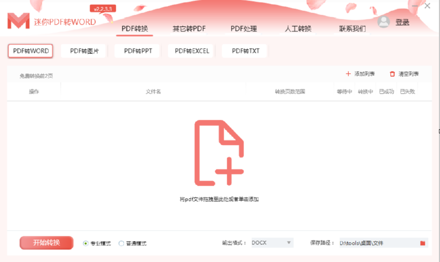The image size is (440, 262).
Task: Click the 转换页数范围 column header
Action: [x=290, y=92]
